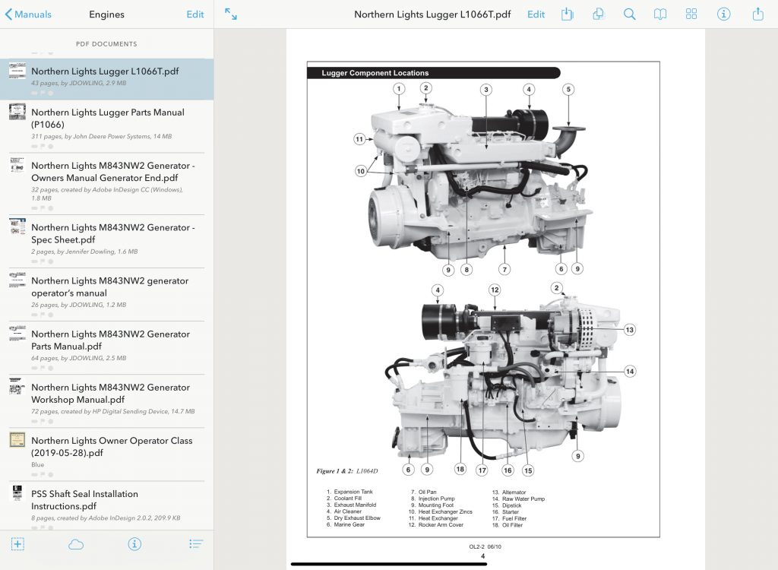Tap the Northern Lights Owner Operator Class thumbnail
The width and height of the screenshot is (778, 570).
coord(17,440)
